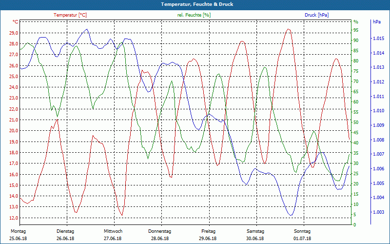Click the date '25.06.18'
The width and height of the screenshot is (390, 244).
pyautogui.click(x=18, y=239)
